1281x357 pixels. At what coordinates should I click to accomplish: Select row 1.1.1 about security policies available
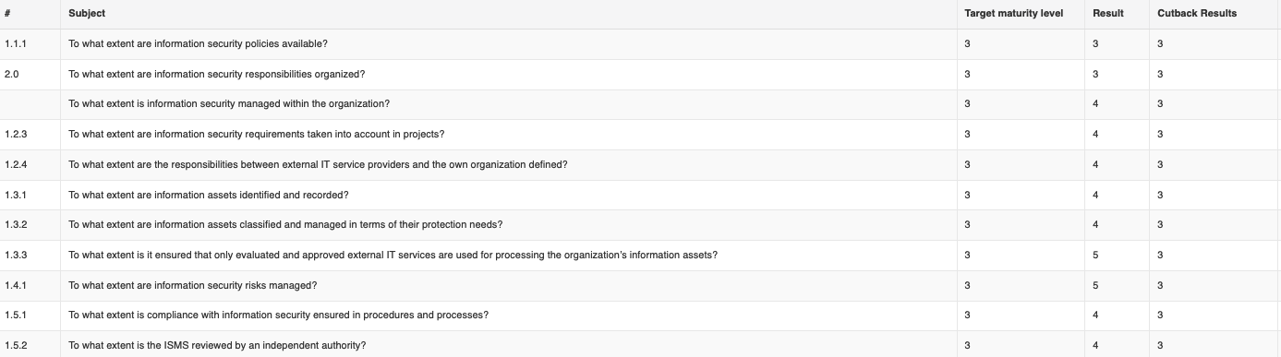[x=640, y=44]
